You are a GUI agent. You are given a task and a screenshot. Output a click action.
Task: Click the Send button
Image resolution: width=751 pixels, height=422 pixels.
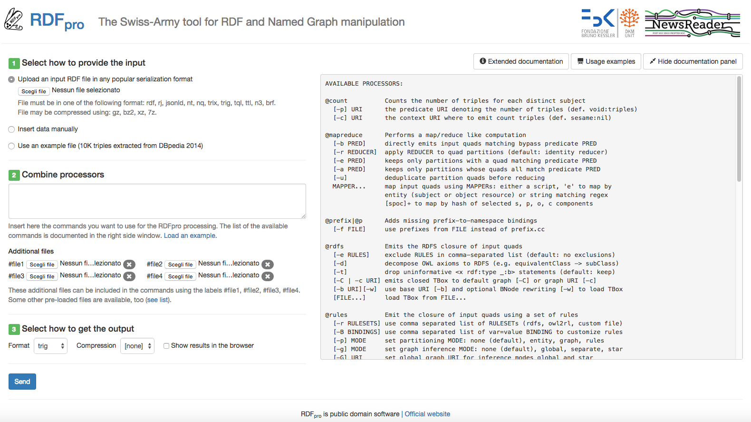tap(22, 382)
